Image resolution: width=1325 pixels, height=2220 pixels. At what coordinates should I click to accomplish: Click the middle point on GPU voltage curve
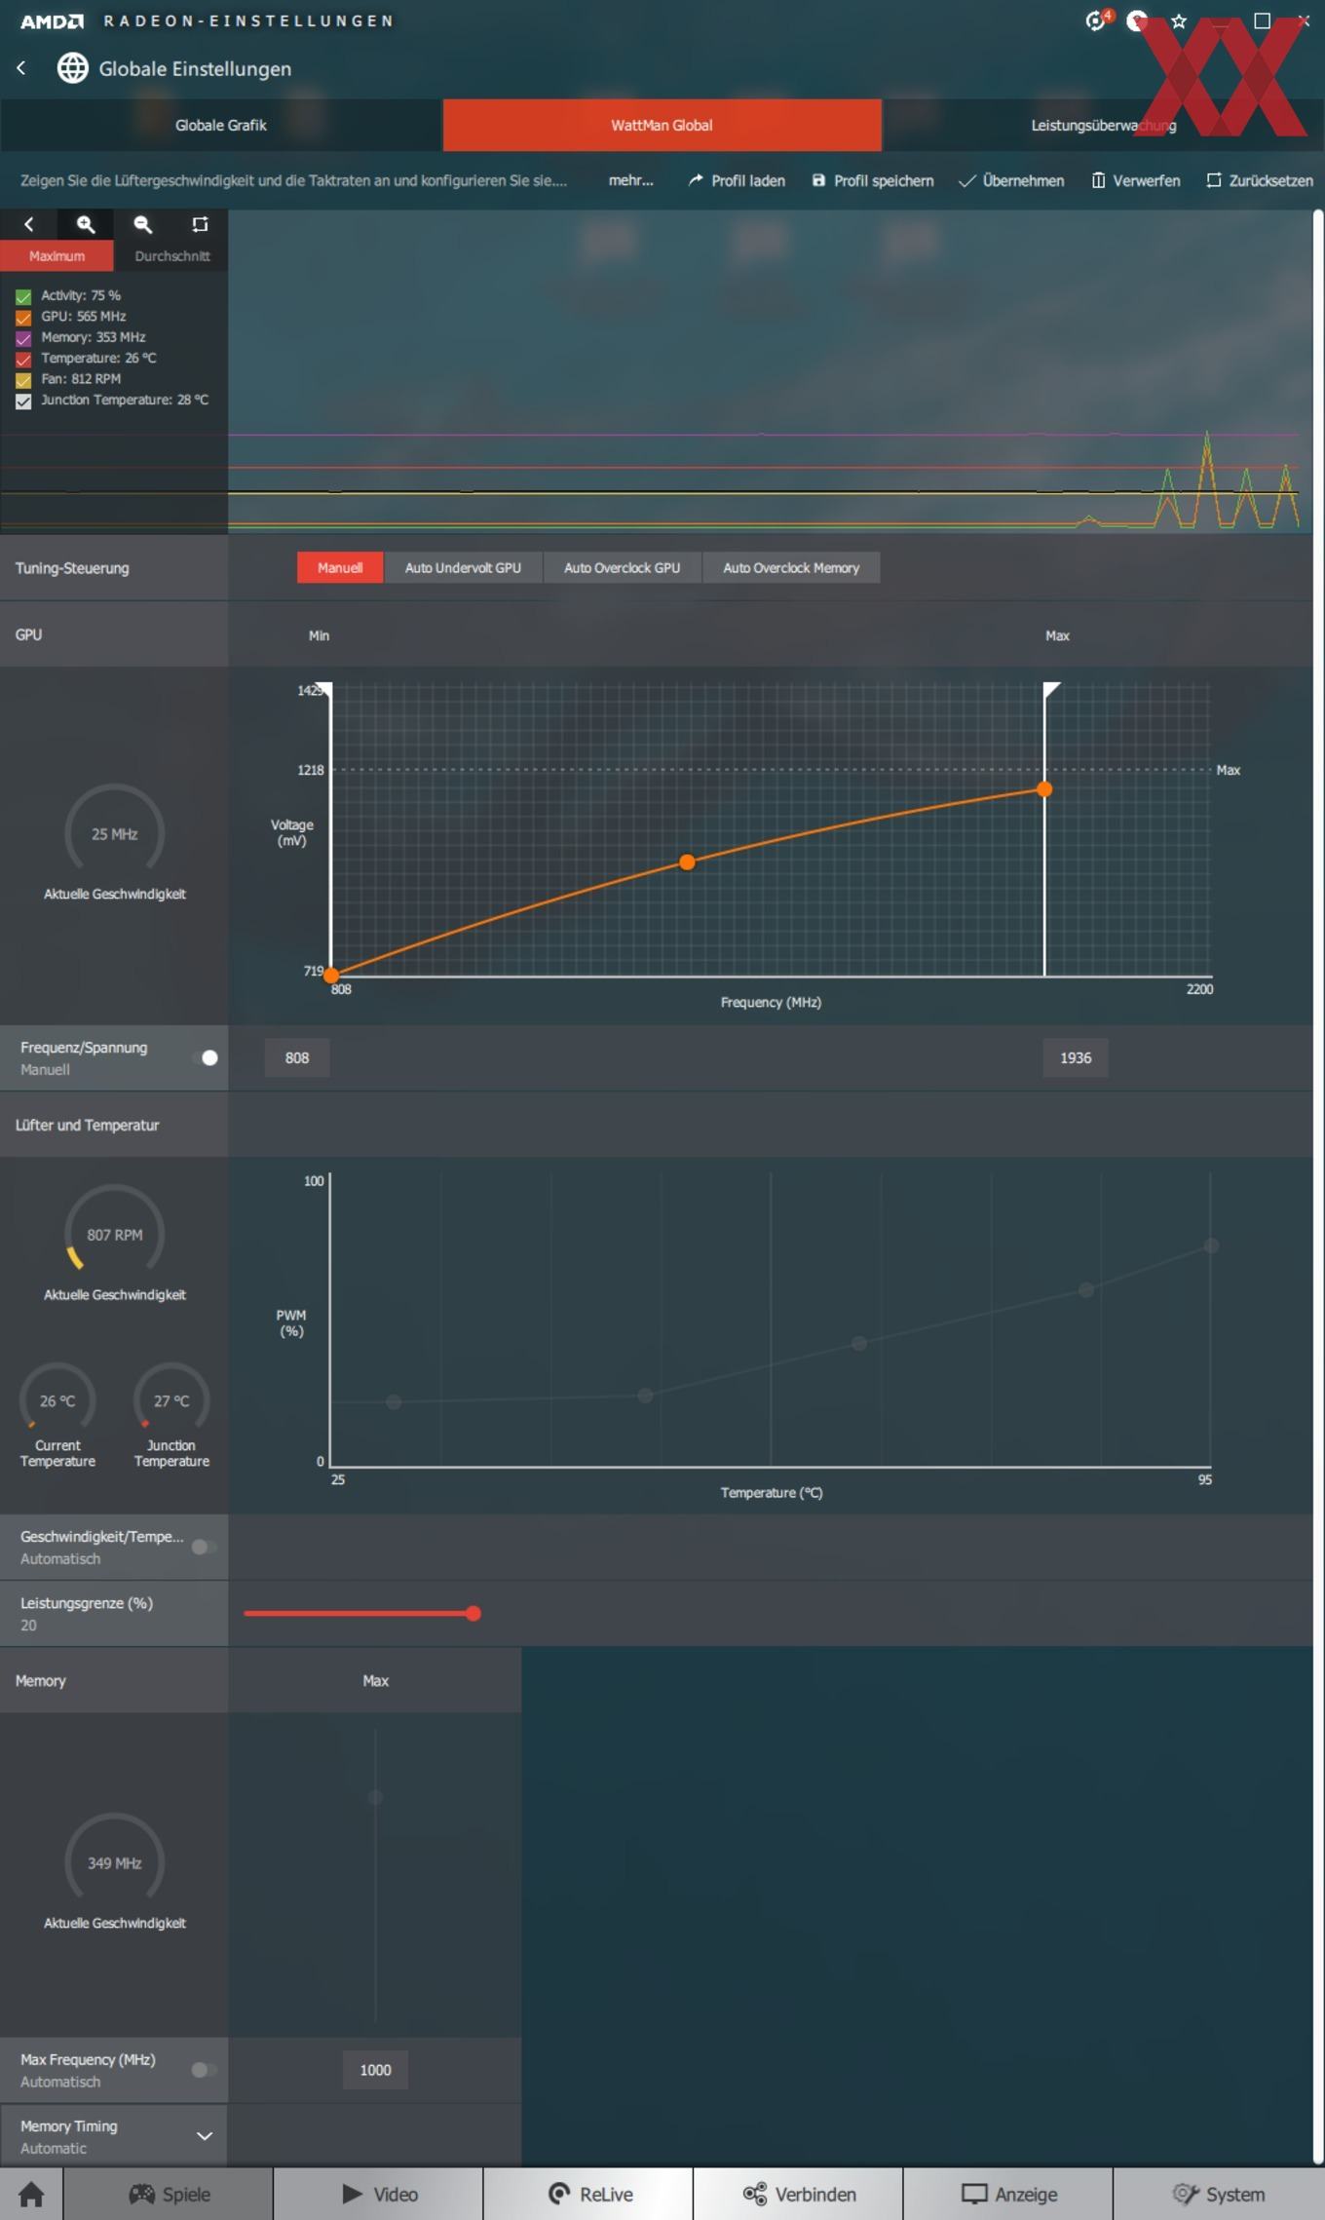(x=688, y=862)
